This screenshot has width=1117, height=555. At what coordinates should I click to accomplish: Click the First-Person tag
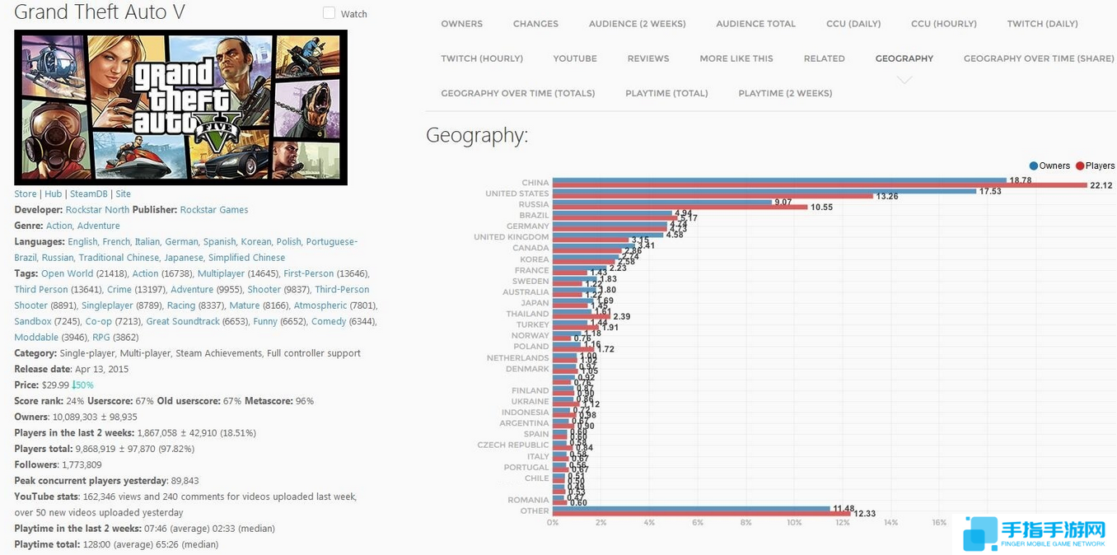coord(309,273)
